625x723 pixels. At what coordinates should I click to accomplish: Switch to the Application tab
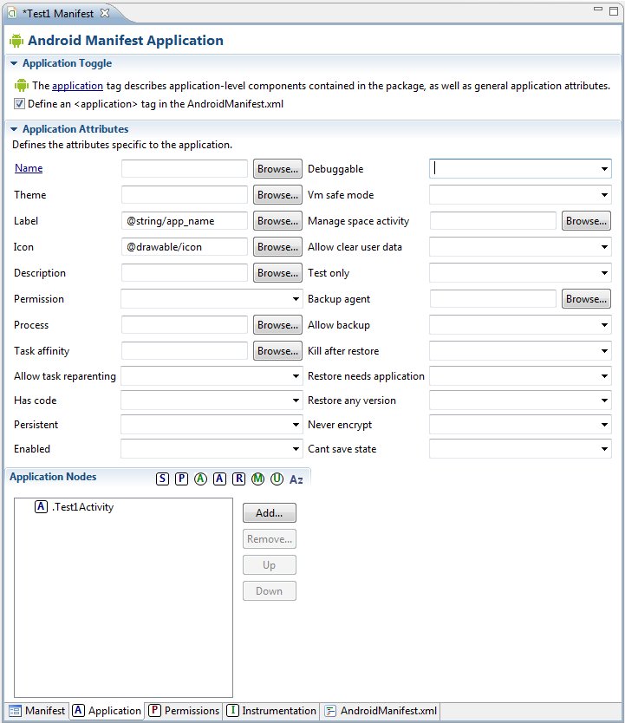(107, 711)
